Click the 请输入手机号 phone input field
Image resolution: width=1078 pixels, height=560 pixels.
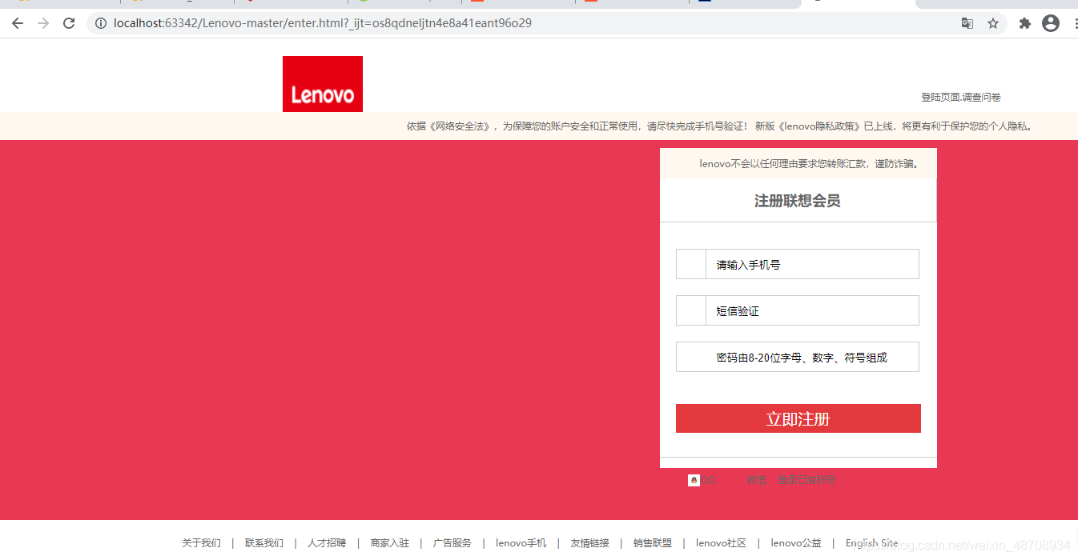point(812,264)
